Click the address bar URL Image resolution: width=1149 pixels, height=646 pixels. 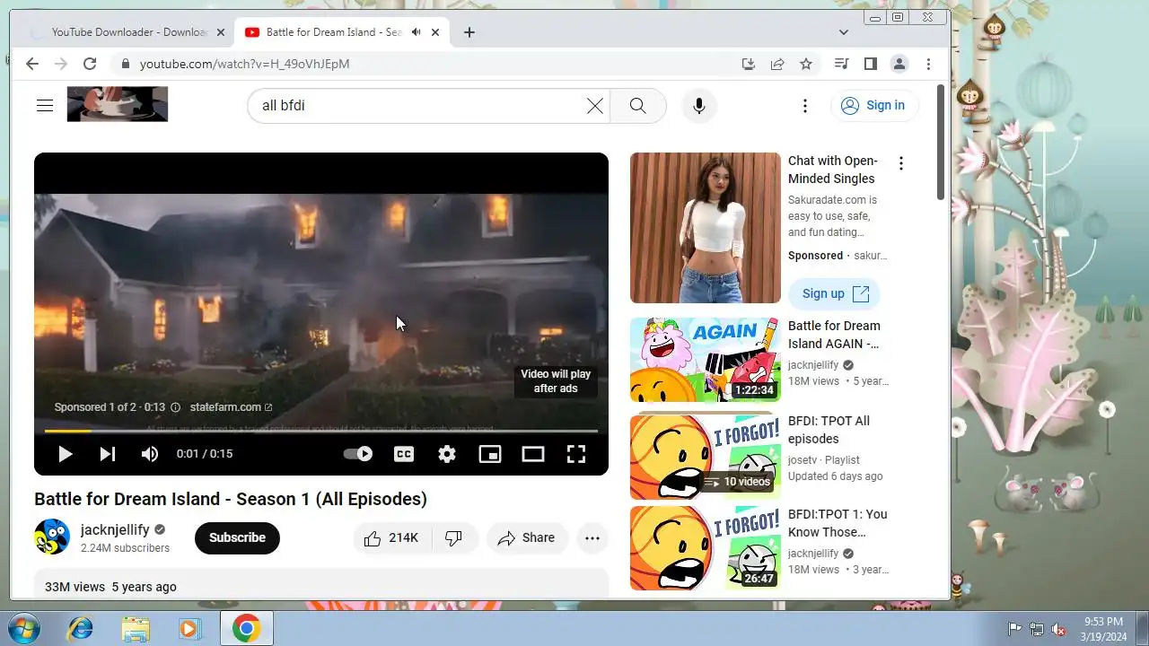[244, 64]
